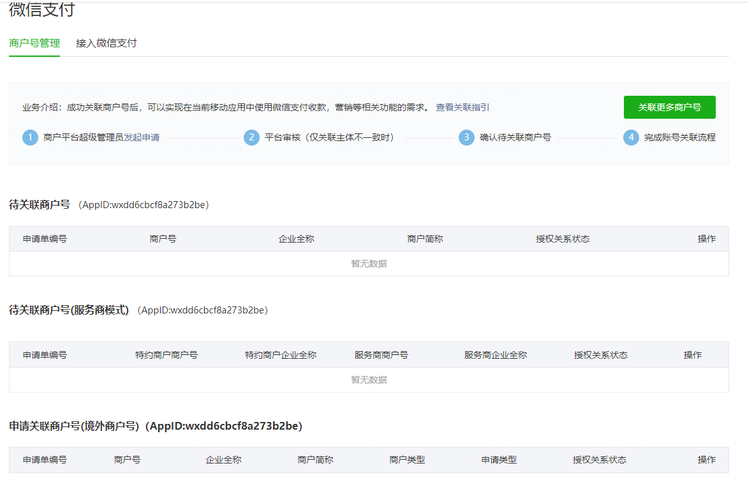This screenshot has height=489, width=747.
Task: Click 服务商企业全称 column header
Action: [496, 355]
